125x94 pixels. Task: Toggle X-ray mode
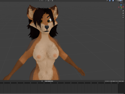(116, 1)
